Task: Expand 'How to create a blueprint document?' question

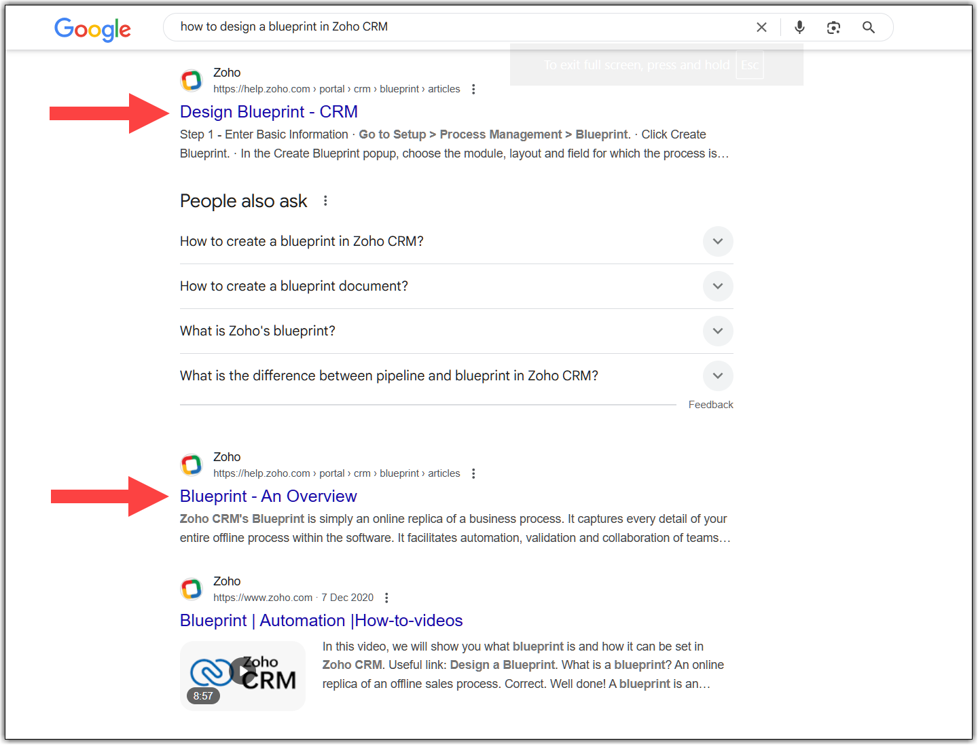Action: tap(456, 287)
